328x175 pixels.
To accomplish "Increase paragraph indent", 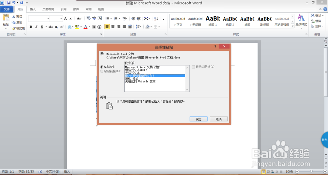I will pyautogui.click(x=138, y=19).
